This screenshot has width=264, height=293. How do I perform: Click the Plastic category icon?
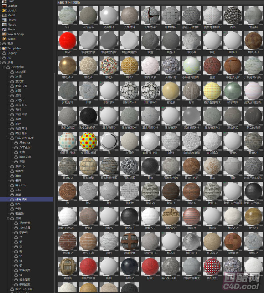[4, 25]
